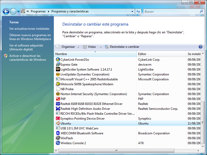Open the Organizar dropdown menu
The height and width of the screenshot is (155, 207).
[68, 47]
